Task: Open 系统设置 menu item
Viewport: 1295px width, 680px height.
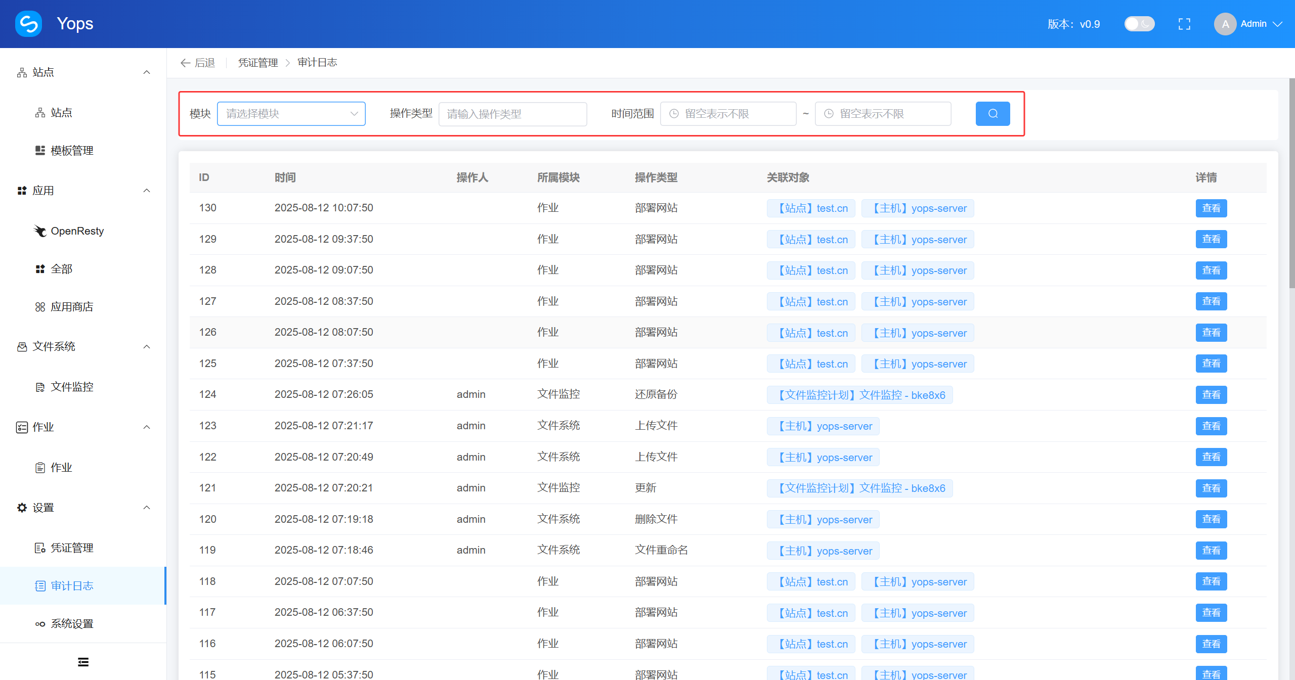Action: tap(72, 624)
